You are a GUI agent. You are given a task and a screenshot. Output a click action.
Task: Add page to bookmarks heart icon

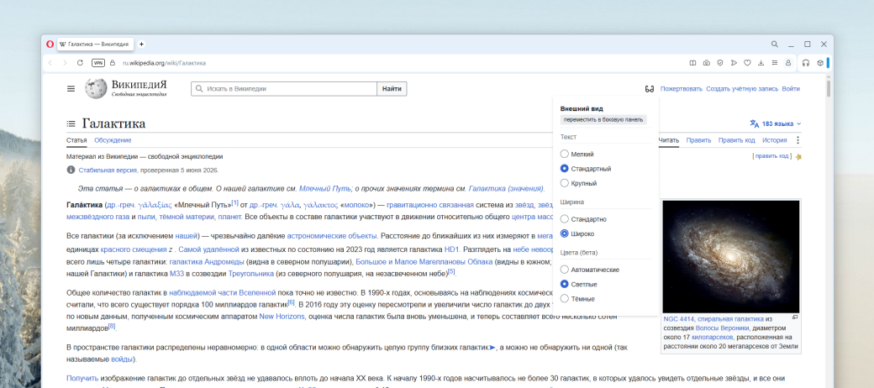(747, 63)
